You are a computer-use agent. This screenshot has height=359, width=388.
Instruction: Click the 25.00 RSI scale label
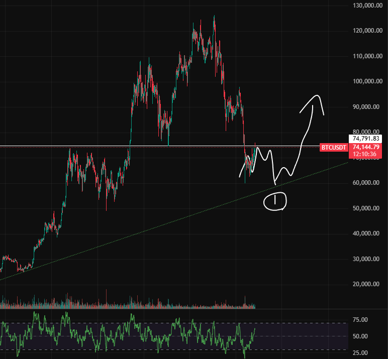click(360, 353)
